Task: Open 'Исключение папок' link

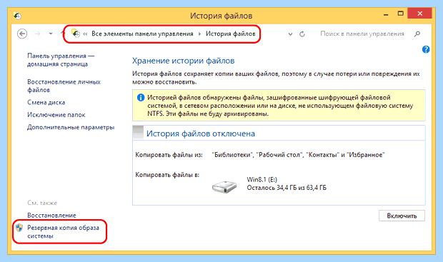Action: point(56,115)
